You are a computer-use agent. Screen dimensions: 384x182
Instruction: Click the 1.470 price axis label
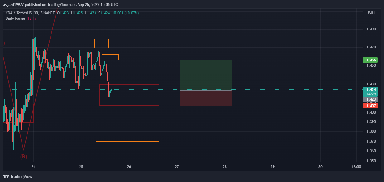[371, 47]
